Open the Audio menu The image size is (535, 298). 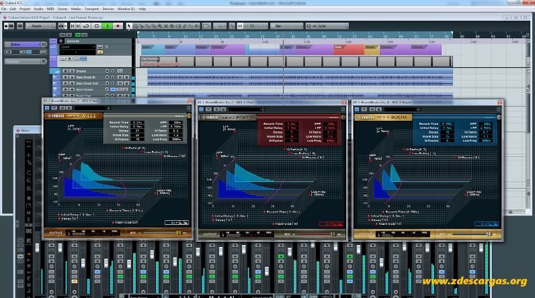coord(38,9)
